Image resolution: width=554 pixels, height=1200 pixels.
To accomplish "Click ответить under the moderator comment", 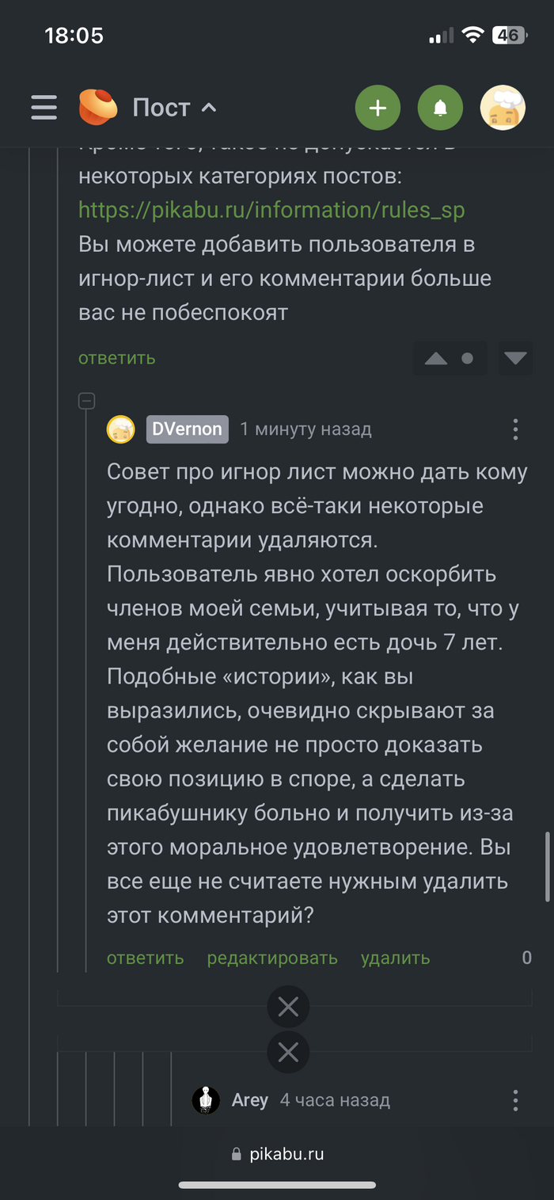I will click(117, 358).
